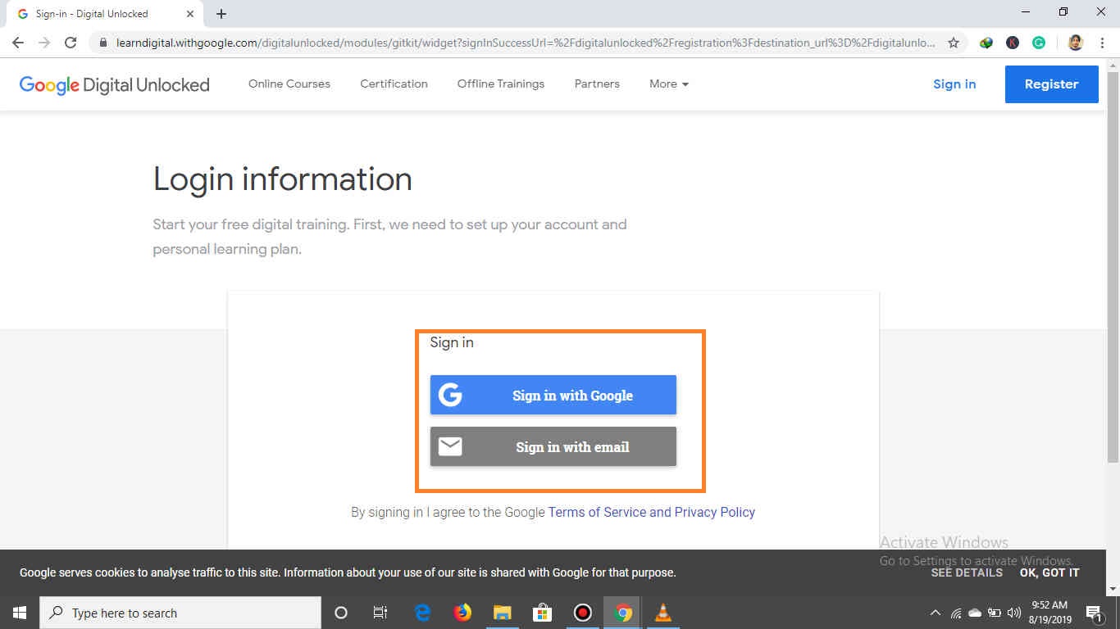1120x629 pixels.
Task: Click Sign in with email button
Action: (x=553, y=446)
